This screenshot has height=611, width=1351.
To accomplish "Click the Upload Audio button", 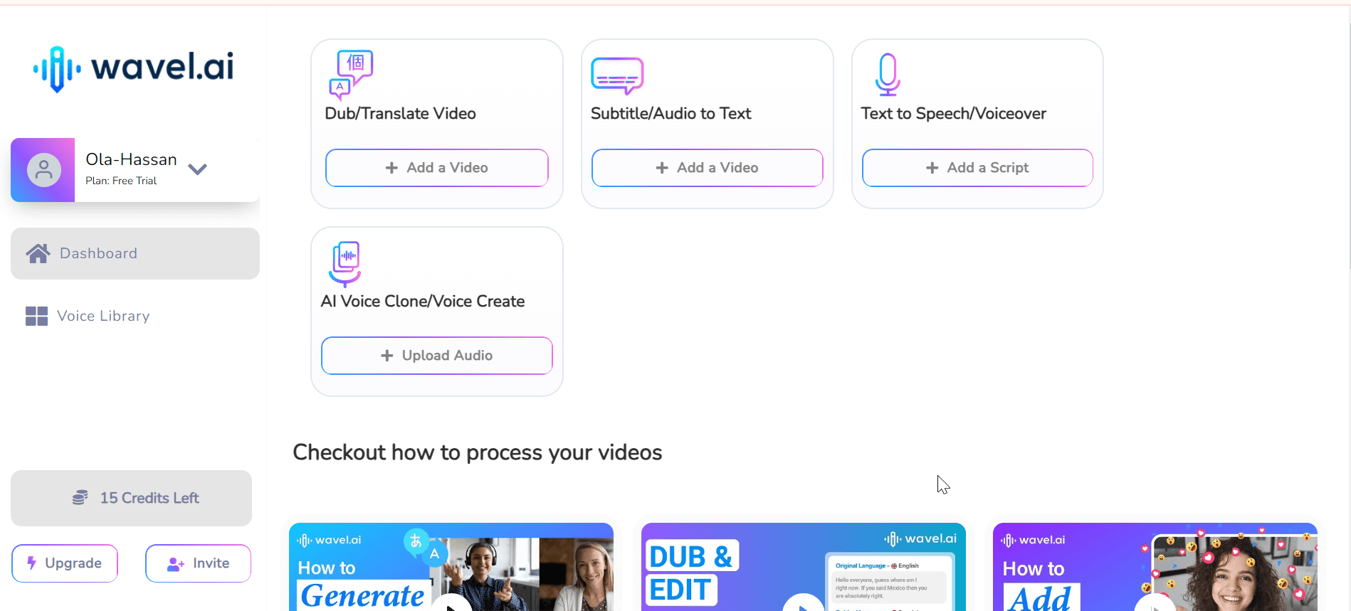I will (x=437, y=356).
